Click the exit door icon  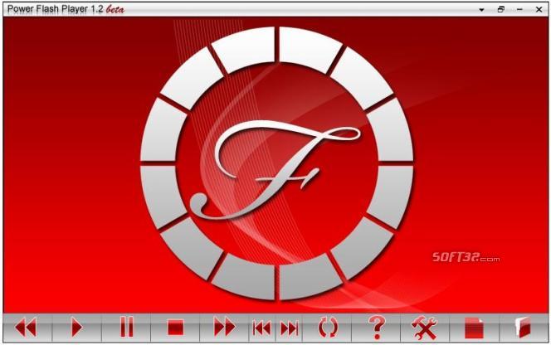tap(523, 328)
